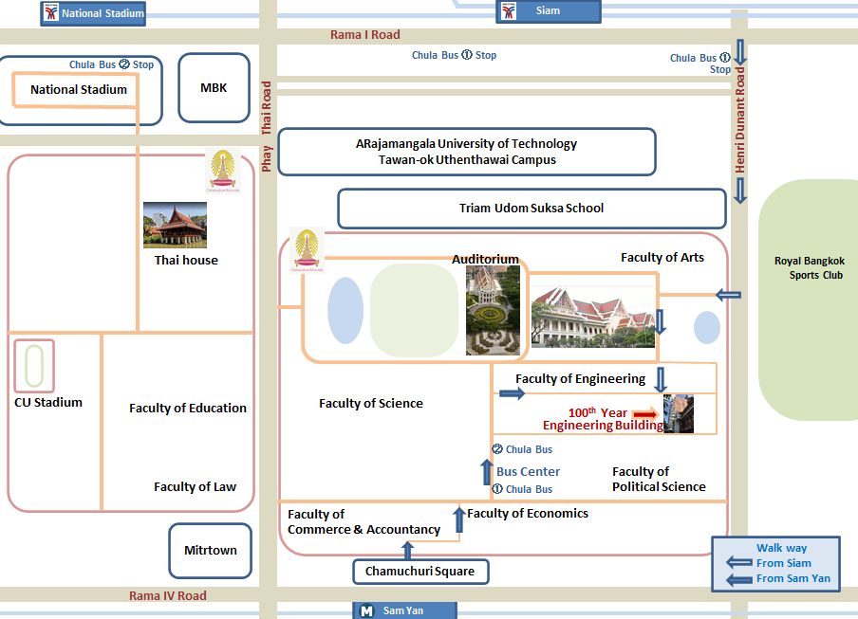Click the blue circle pond near Faculty of Arts

click(707, 327)
